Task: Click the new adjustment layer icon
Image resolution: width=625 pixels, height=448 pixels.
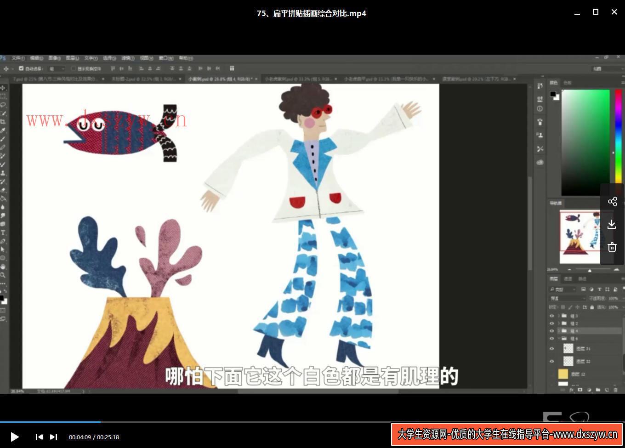Action: (x=589, y=390)
